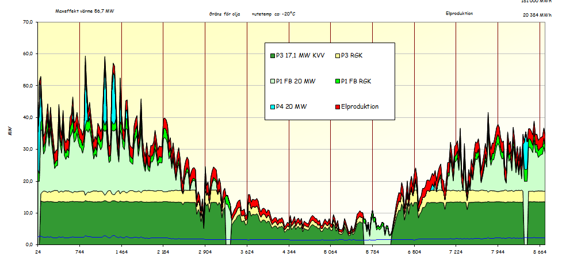Viewport: 562px width, 264px height.
Task: Select the legend label P3 RGK
Action: click(x=352, y=56)
